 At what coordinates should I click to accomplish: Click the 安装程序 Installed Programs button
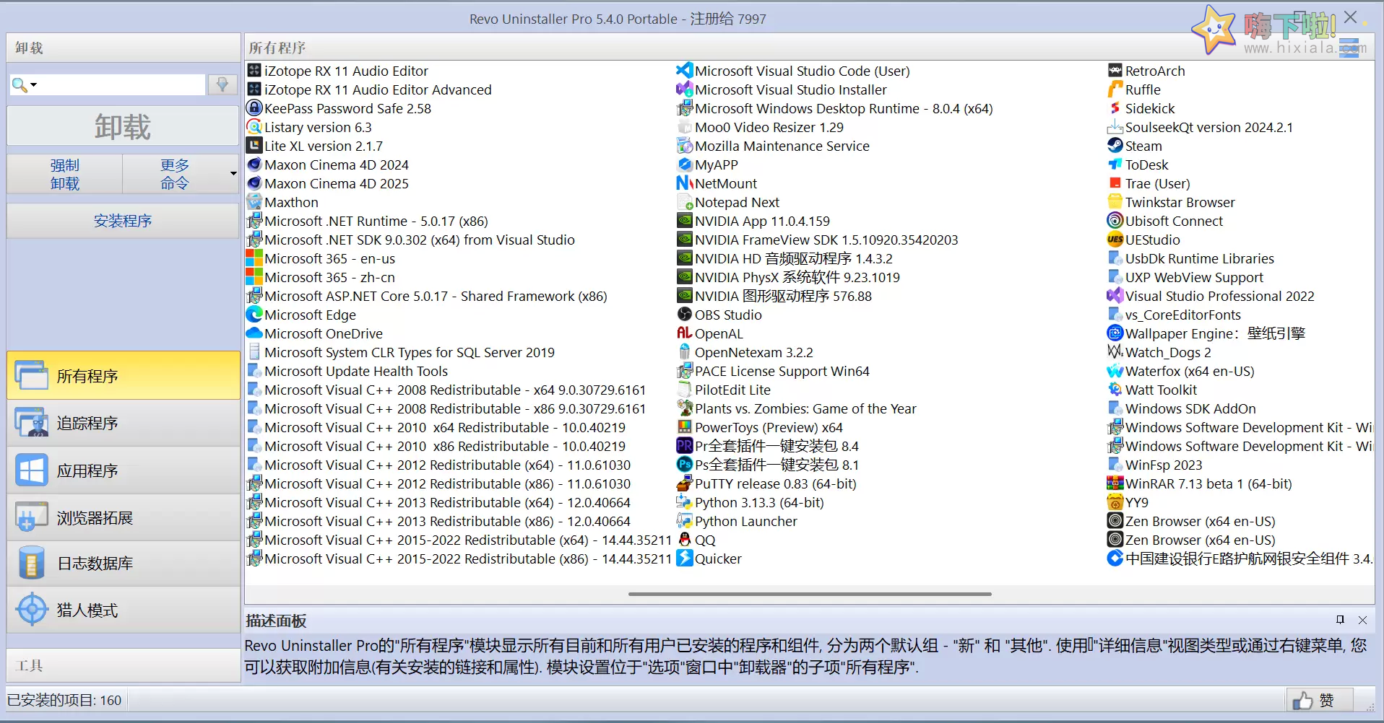(x=122, y=221)
